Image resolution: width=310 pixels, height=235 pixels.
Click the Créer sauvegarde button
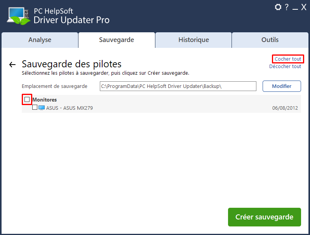[x=264, y=217]
